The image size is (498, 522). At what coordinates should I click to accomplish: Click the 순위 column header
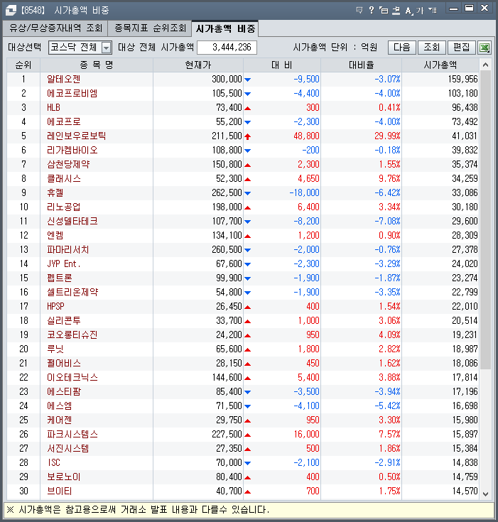tap(23, 65)
